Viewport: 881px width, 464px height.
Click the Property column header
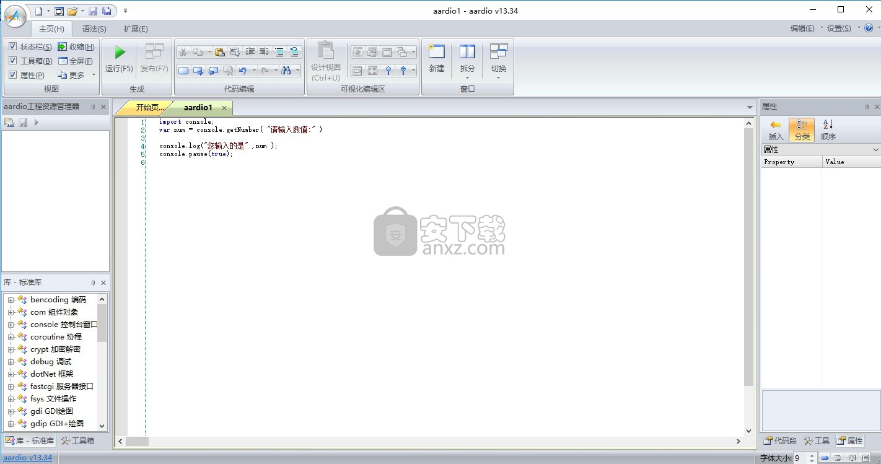pos(791,162)
